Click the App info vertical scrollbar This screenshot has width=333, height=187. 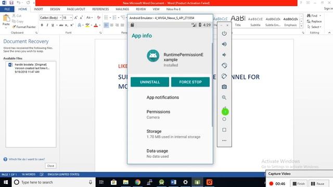[212, 85]
